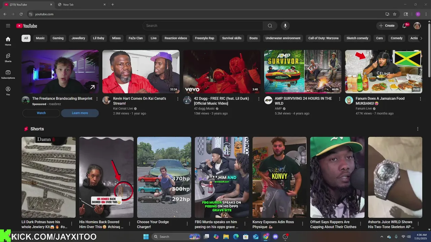Go to Home in sidebar

coord(8,41)
